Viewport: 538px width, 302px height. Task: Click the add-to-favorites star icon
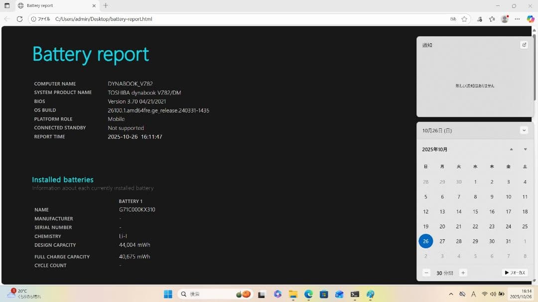pos(464,19)
